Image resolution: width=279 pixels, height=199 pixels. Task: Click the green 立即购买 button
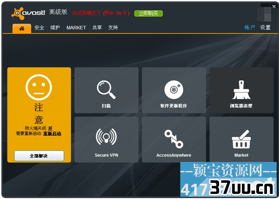[148, 13]
